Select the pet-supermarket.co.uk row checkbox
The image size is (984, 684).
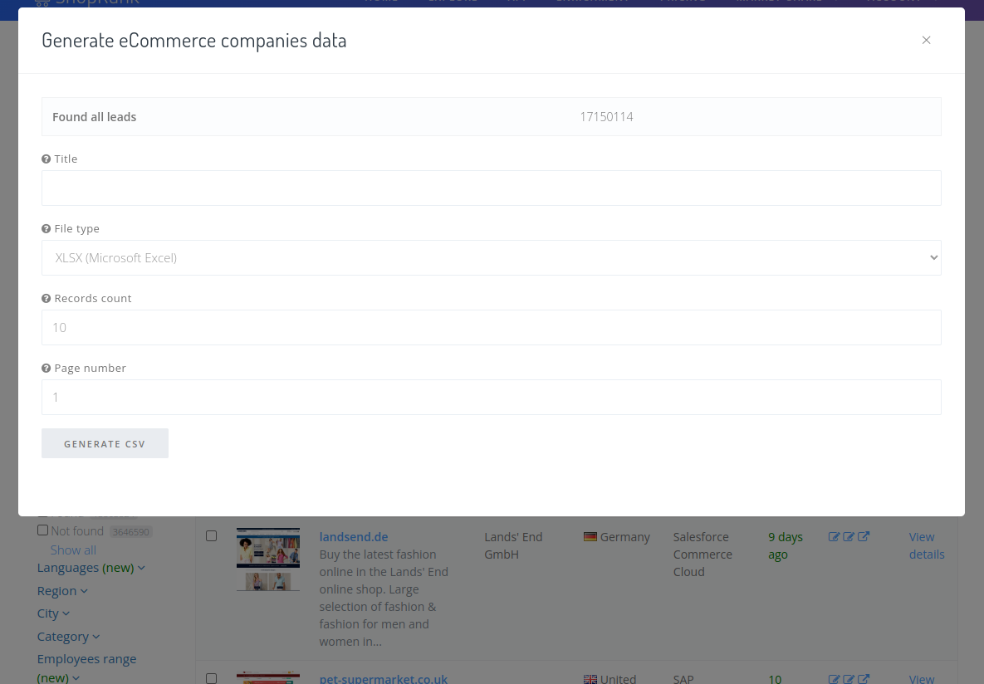(211, 678)
